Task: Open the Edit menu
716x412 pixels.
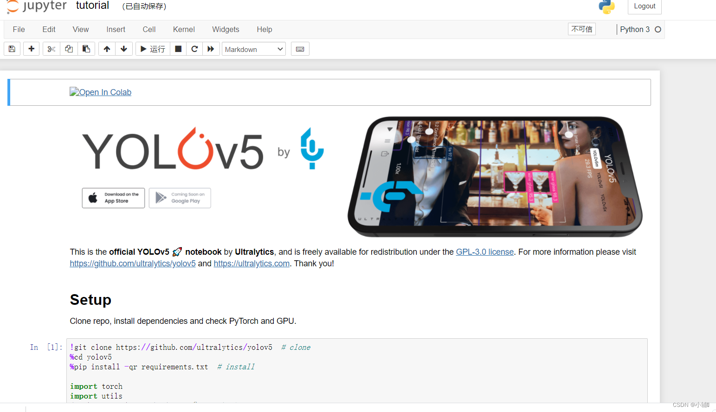Action: tap(49, 29)
